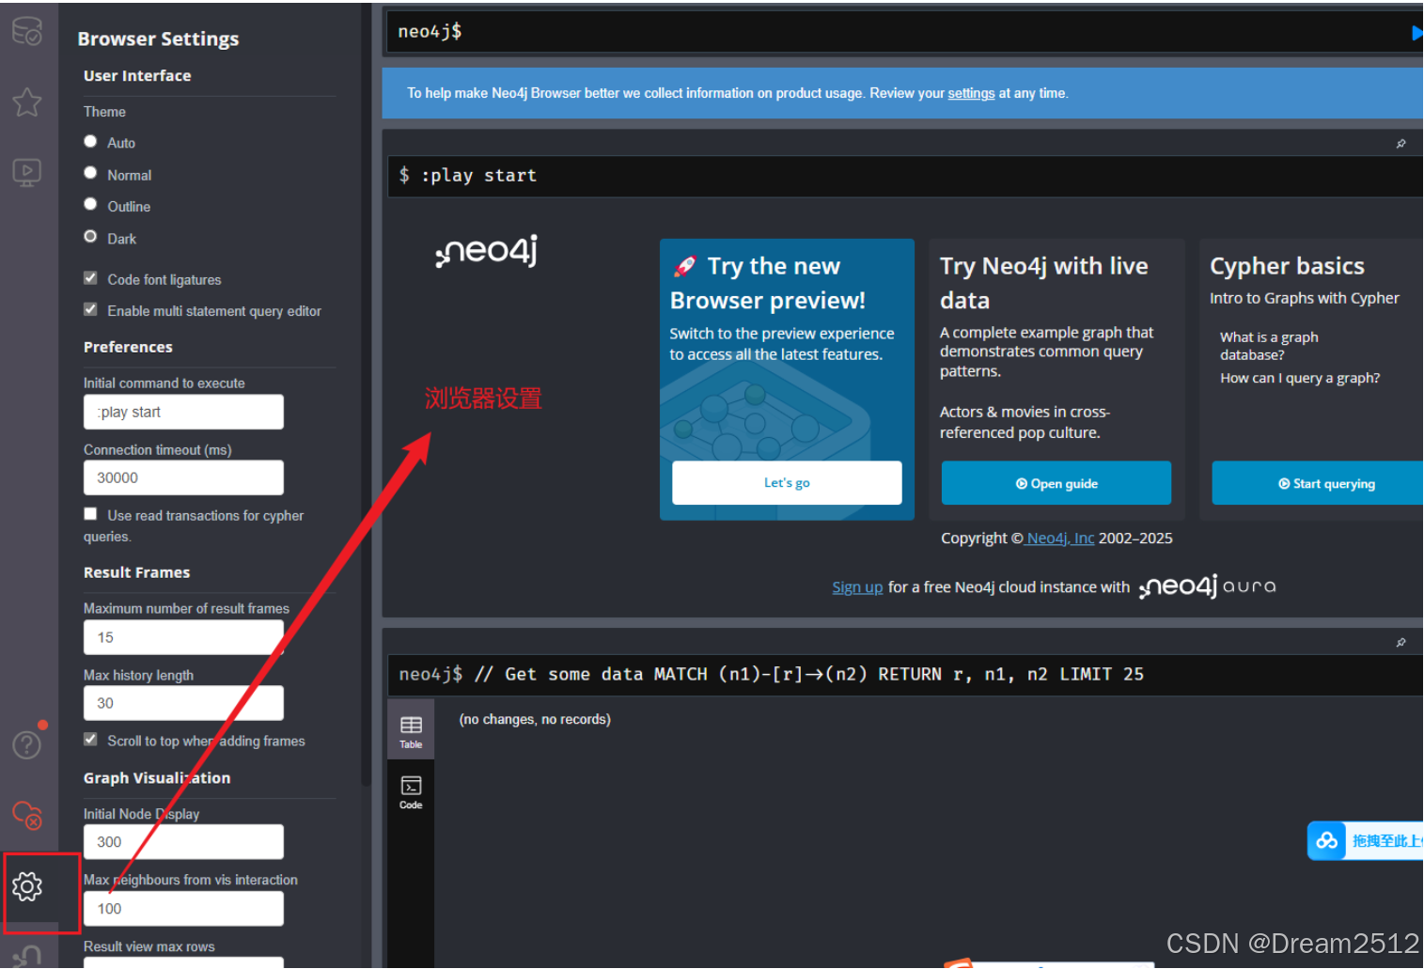Open the database information sidebar icon

(x=26, y=31)
